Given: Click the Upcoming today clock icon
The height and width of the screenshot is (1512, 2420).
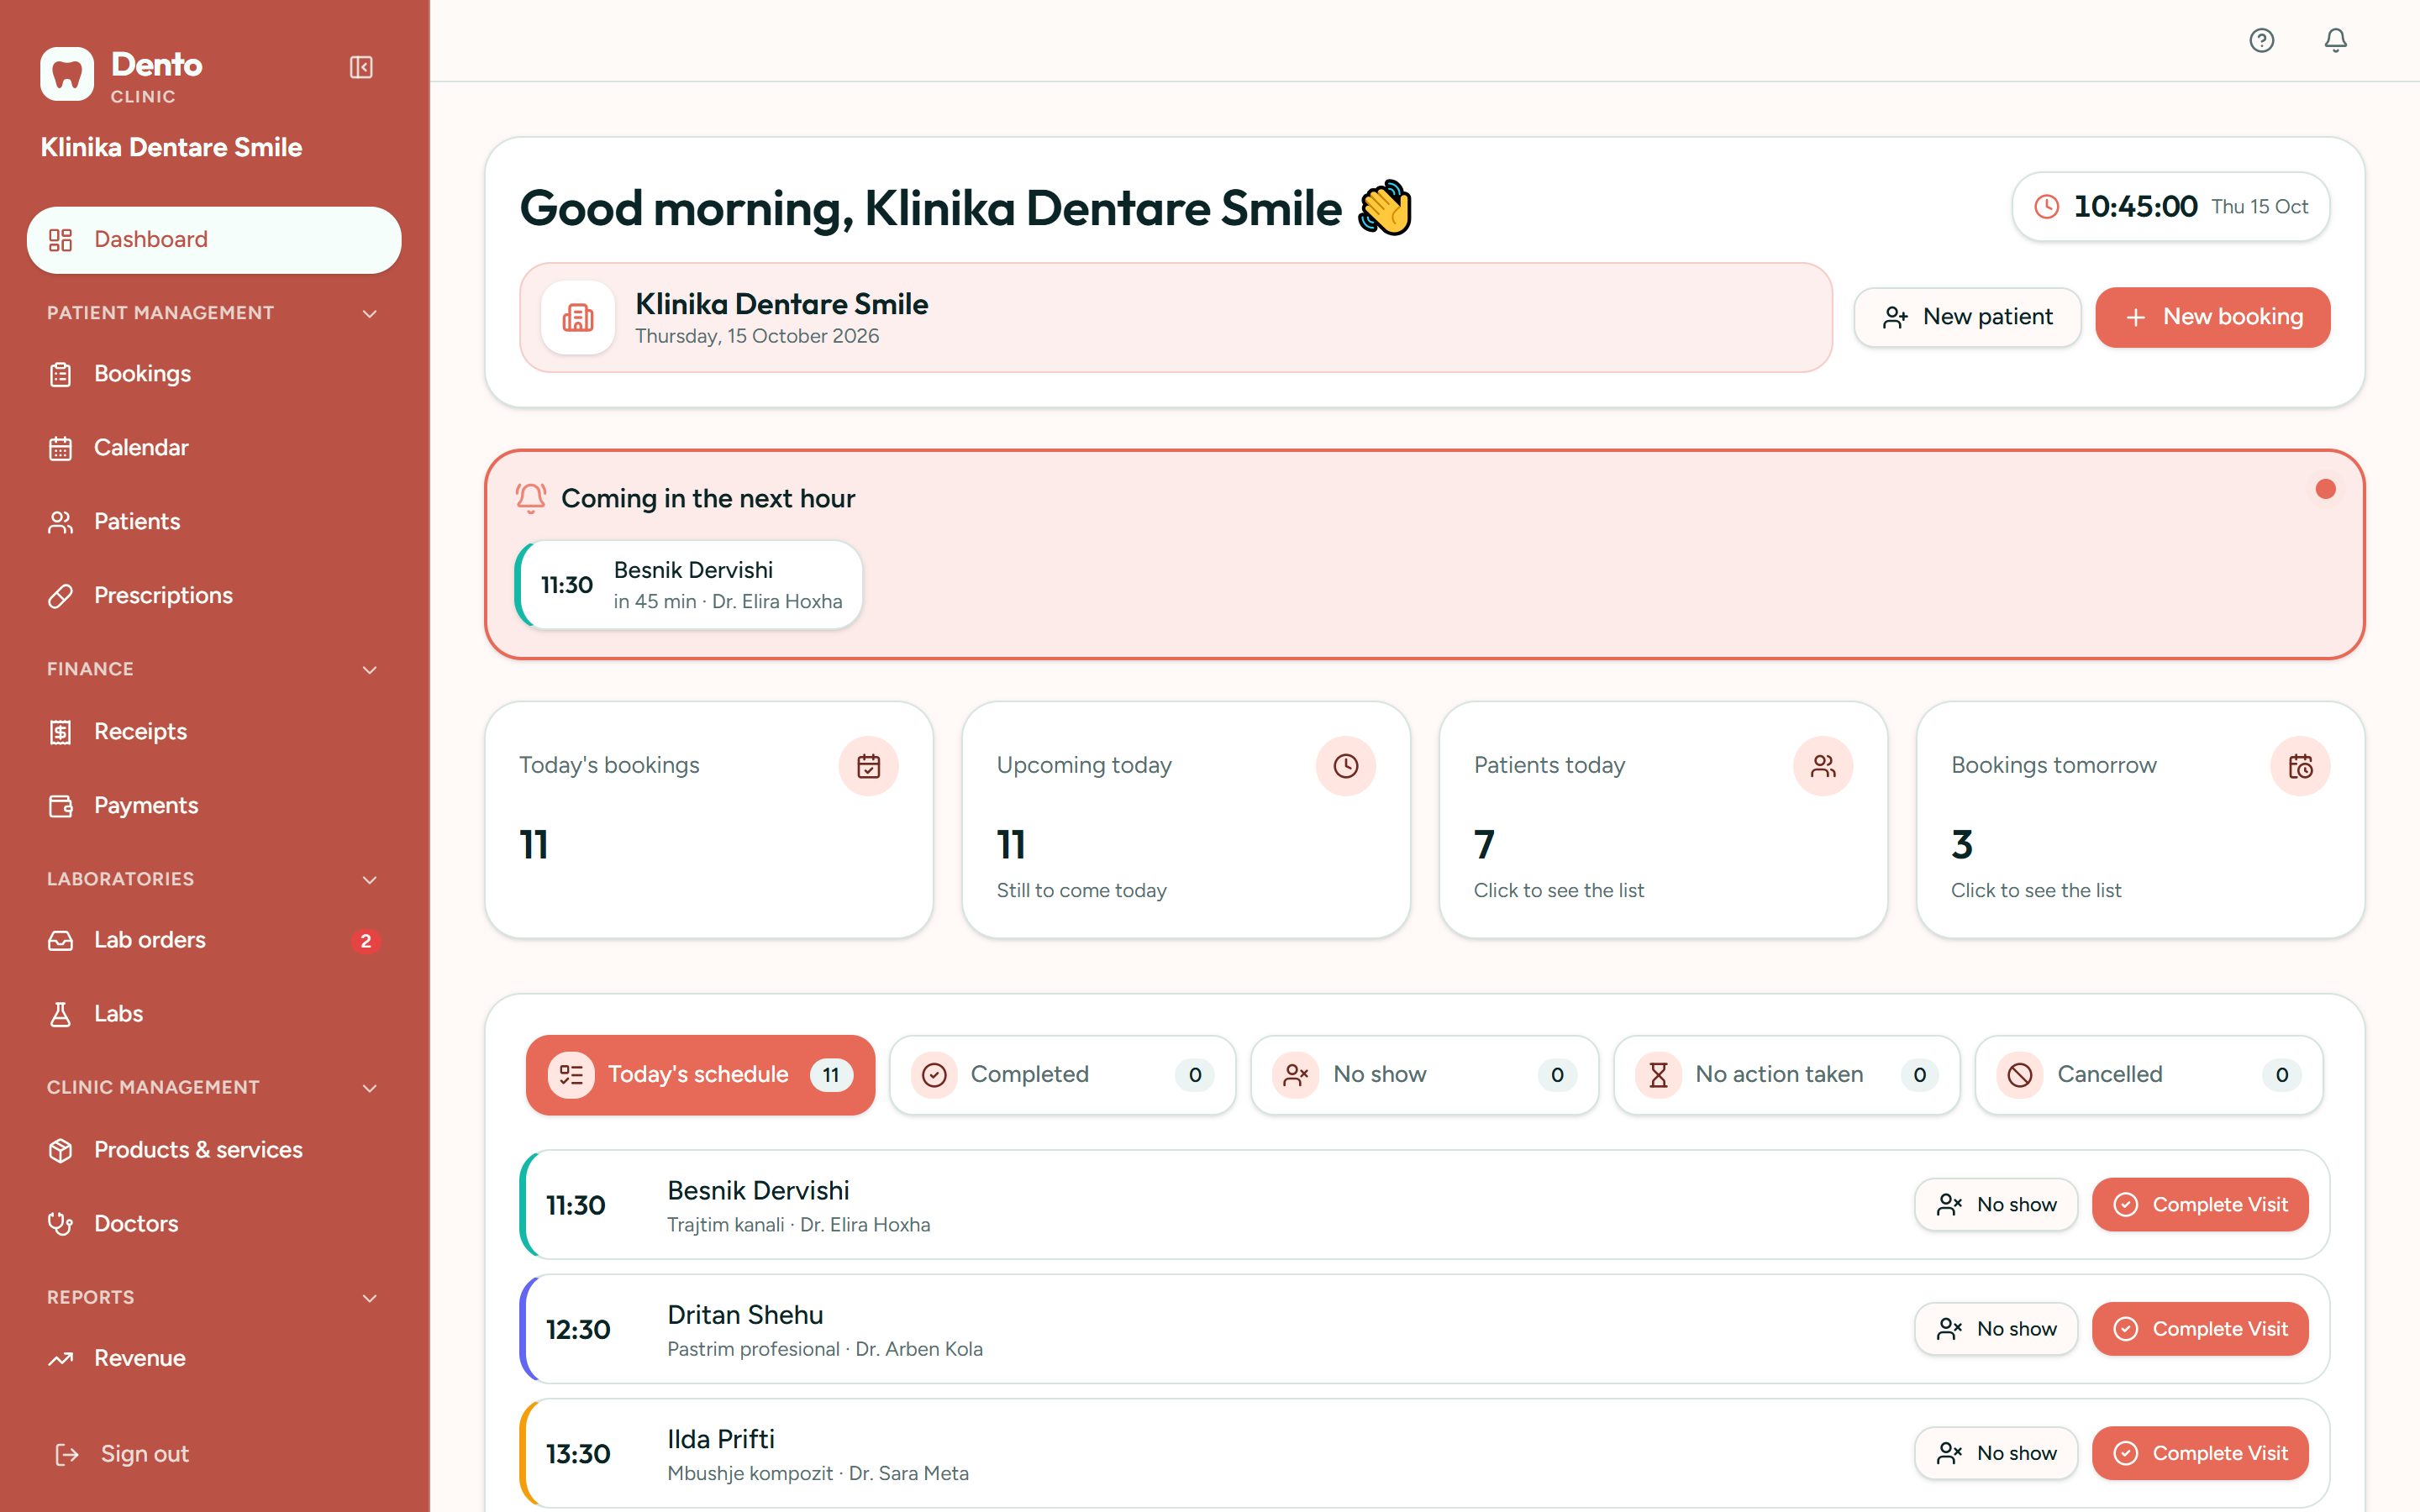Looking at the screenshot, I should (x=1346, y=766).
